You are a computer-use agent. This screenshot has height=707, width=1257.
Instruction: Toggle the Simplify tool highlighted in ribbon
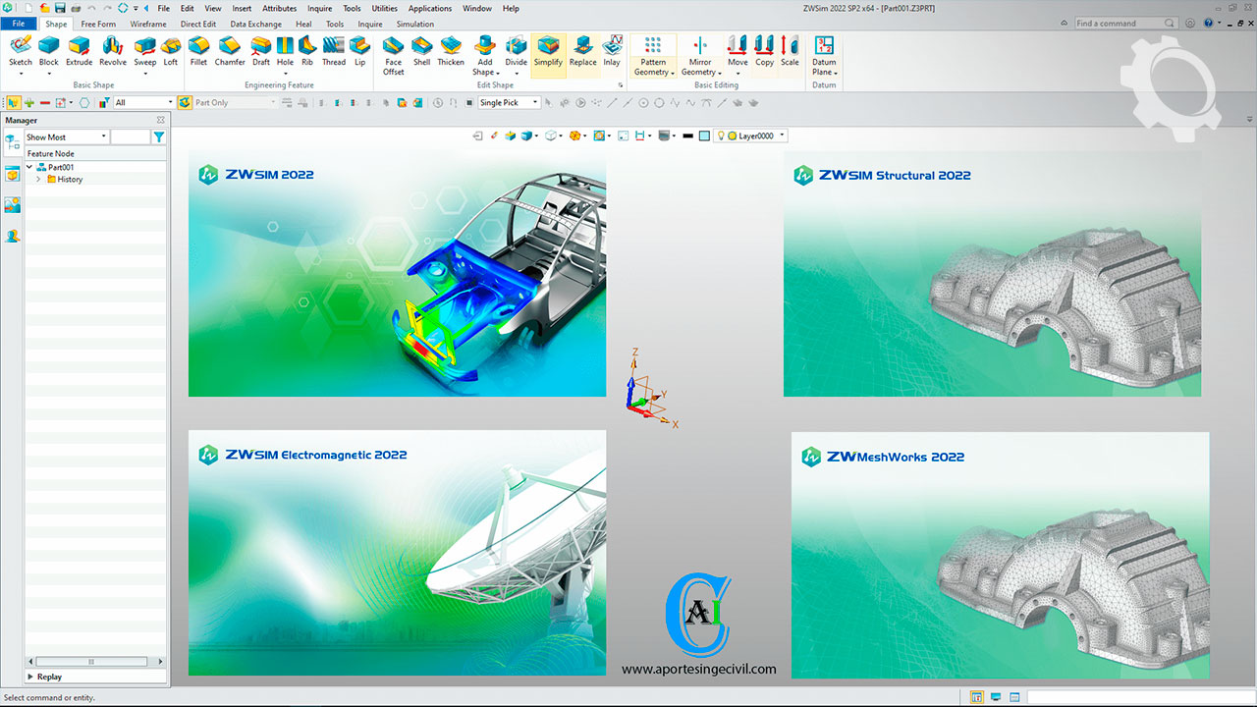pyautogui.click(x=548, y=51)
